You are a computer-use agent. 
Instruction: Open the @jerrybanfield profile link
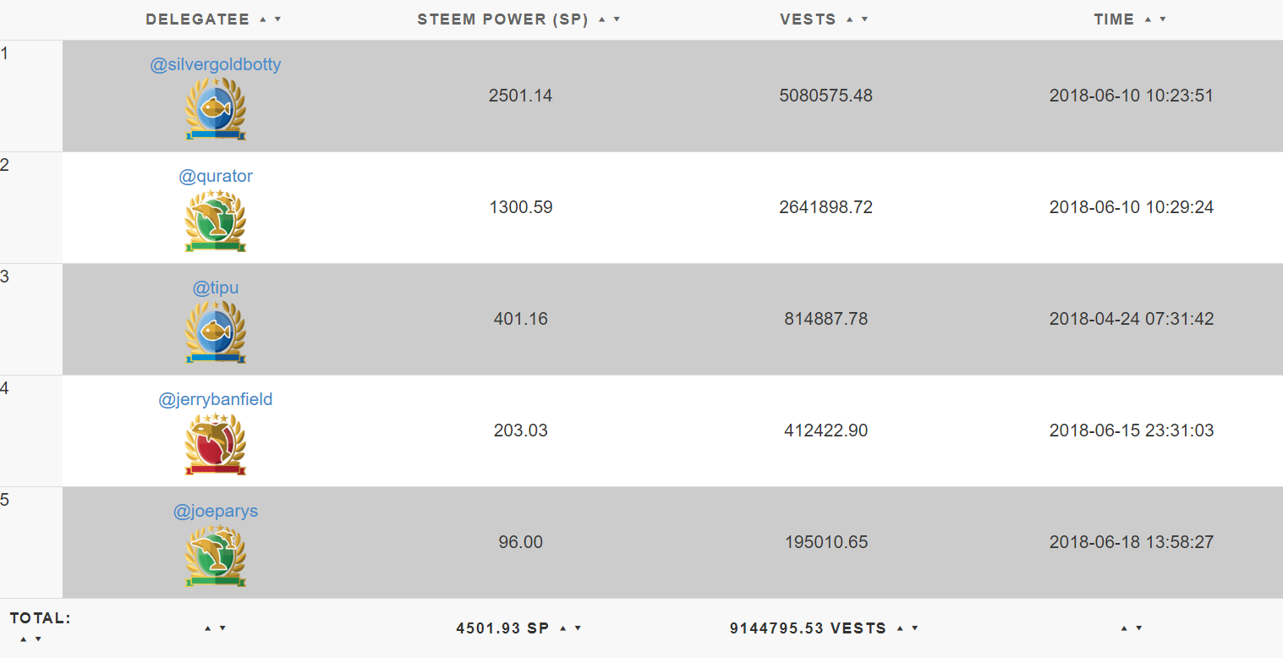(x=216, y=400)
